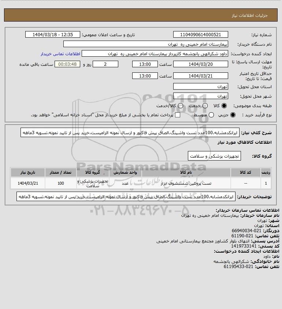Click the گروه کالا table column header
Screen dimensions: 282x309
point(93,173)
